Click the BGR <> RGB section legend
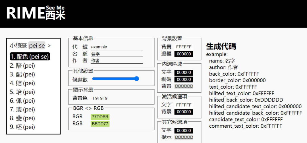Viewport: 307px width, 143px height. pos(88,108)
